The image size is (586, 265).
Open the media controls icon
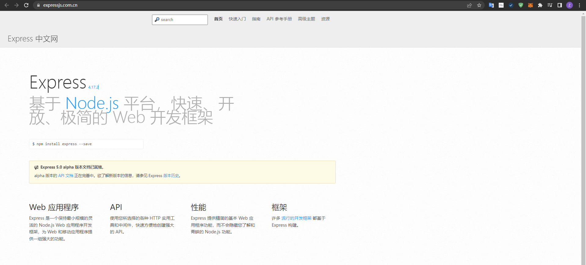(550, 5)
